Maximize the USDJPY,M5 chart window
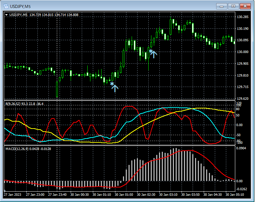The image size is (255, 202). pyautogui.click(x=233, y=6)
